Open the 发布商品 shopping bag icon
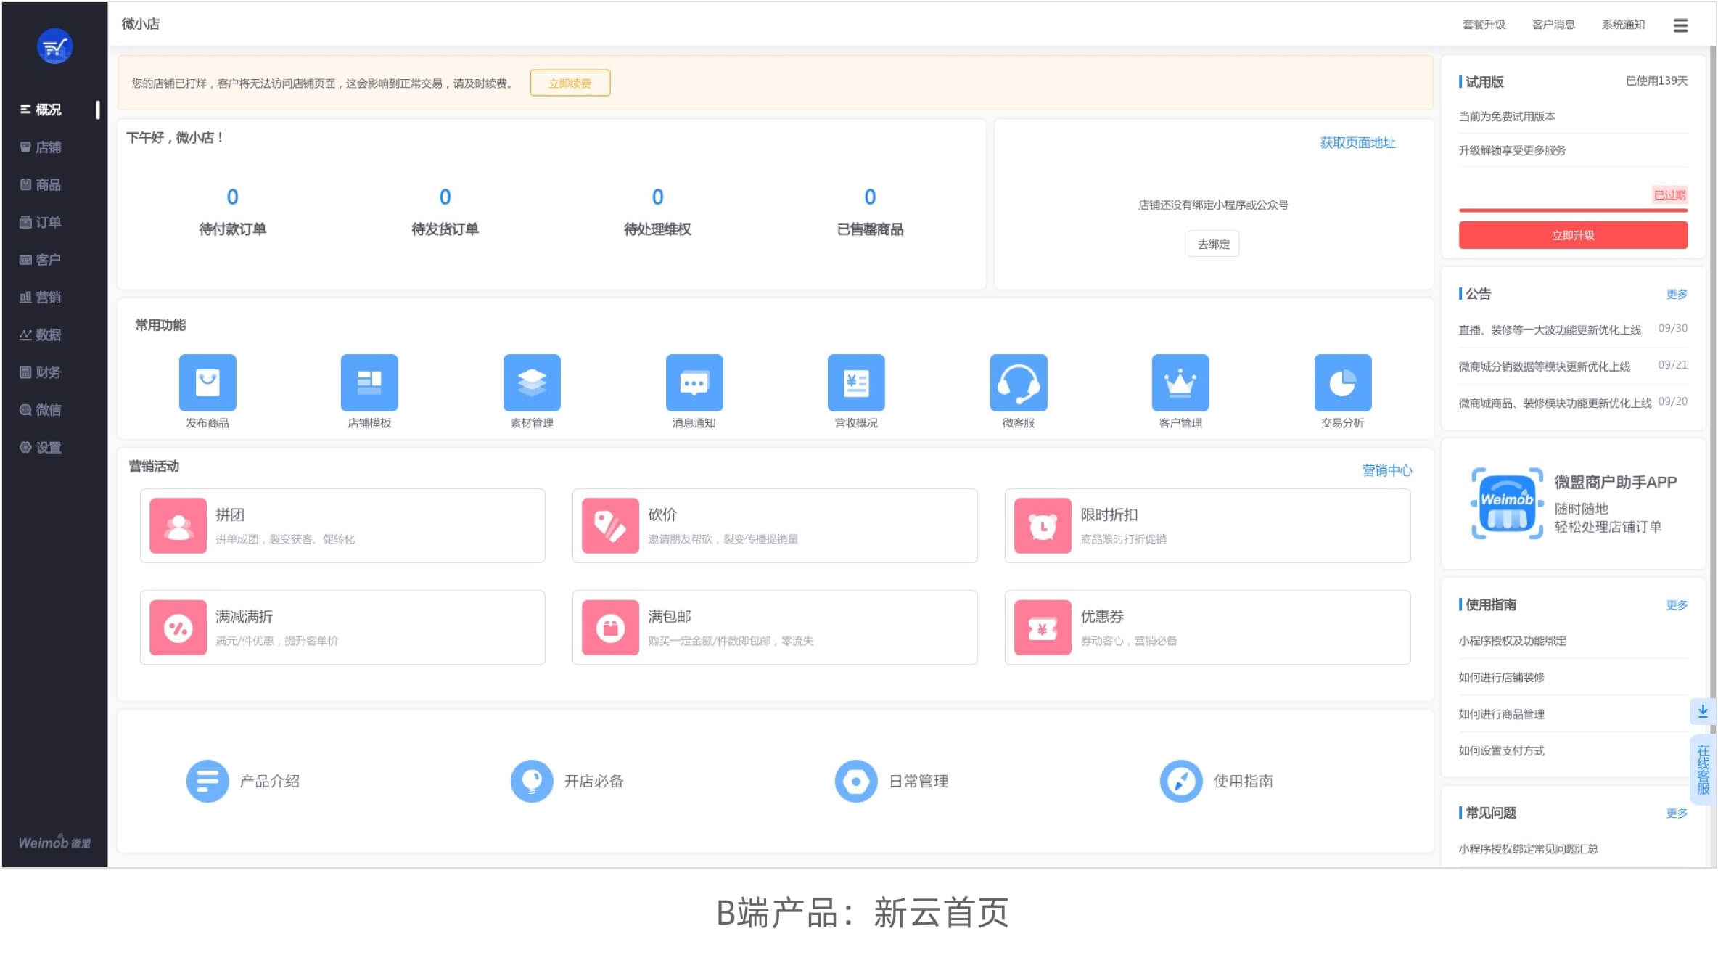This screenshot has height=955, width=1718. tap(207, 382)
